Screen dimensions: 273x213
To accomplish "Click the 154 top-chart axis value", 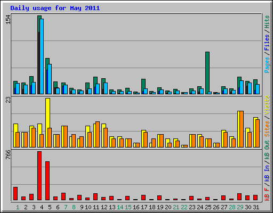I will coord(8,19).
